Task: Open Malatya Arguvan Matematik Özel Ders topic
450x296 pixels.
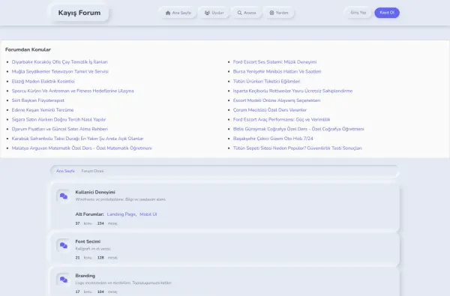Action: click(x=82, y=148)
